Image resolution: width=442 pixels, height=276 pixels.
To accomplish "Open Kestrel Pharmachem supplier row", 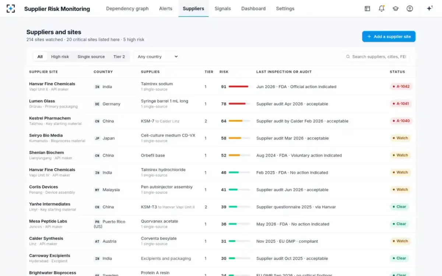I will pos(221,121).
